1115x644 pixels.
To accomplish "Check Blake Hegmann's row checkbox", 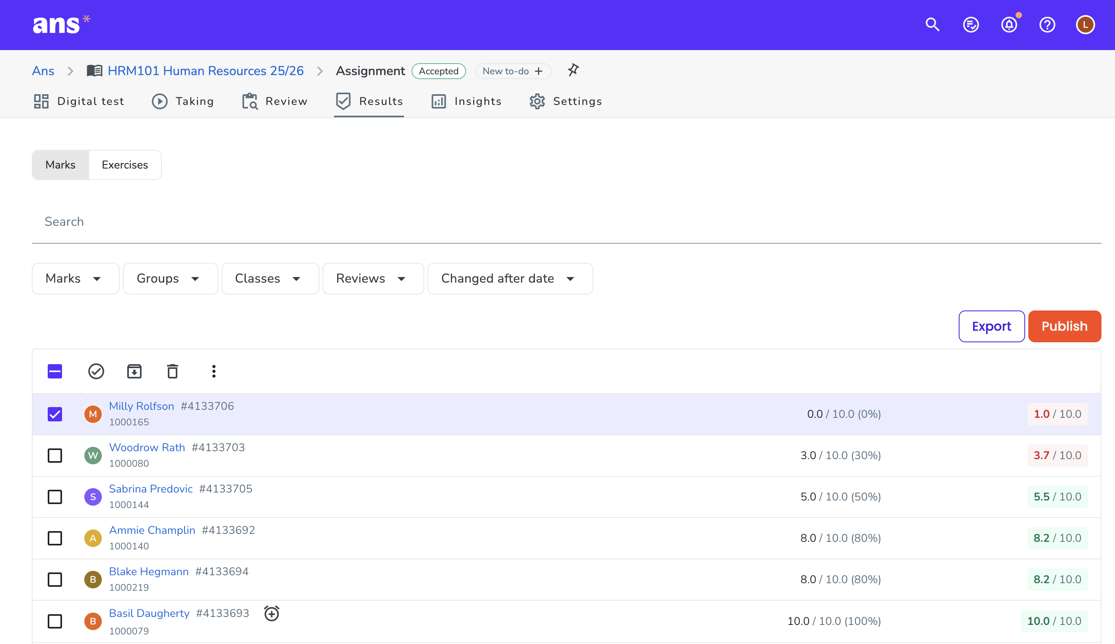I will 55,580.
